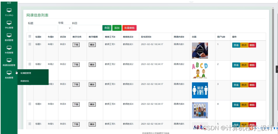Click 查看 for row 标题2
This screenshot has width=278, height=134.
tap(236, 65)
